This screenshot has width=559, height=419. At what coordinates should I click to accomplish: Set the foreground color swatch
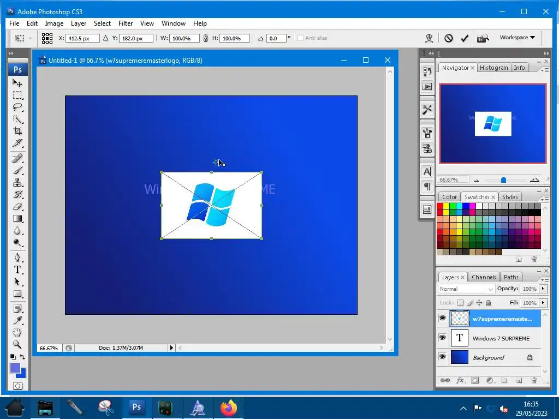coord(15,367)
